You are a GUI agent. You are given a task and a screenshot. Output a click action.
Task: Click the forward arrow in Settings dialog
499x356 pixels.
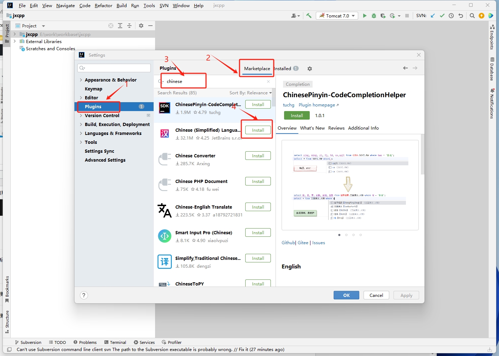point(415,68)
